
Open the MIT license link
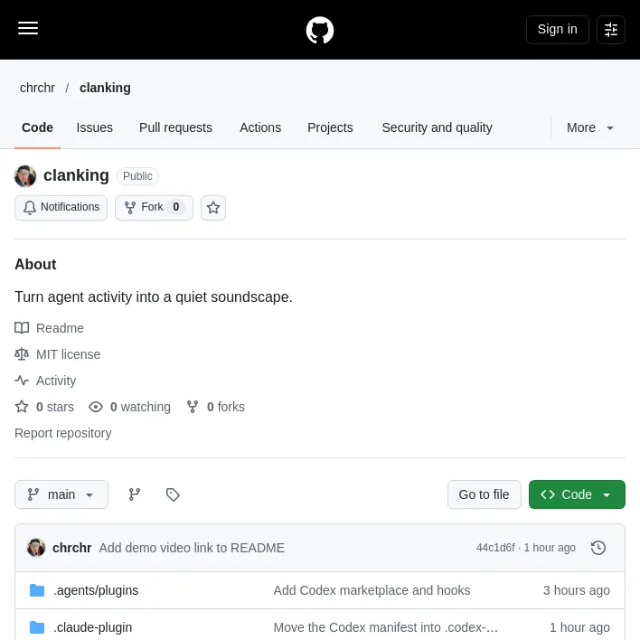tap(68, 354)
